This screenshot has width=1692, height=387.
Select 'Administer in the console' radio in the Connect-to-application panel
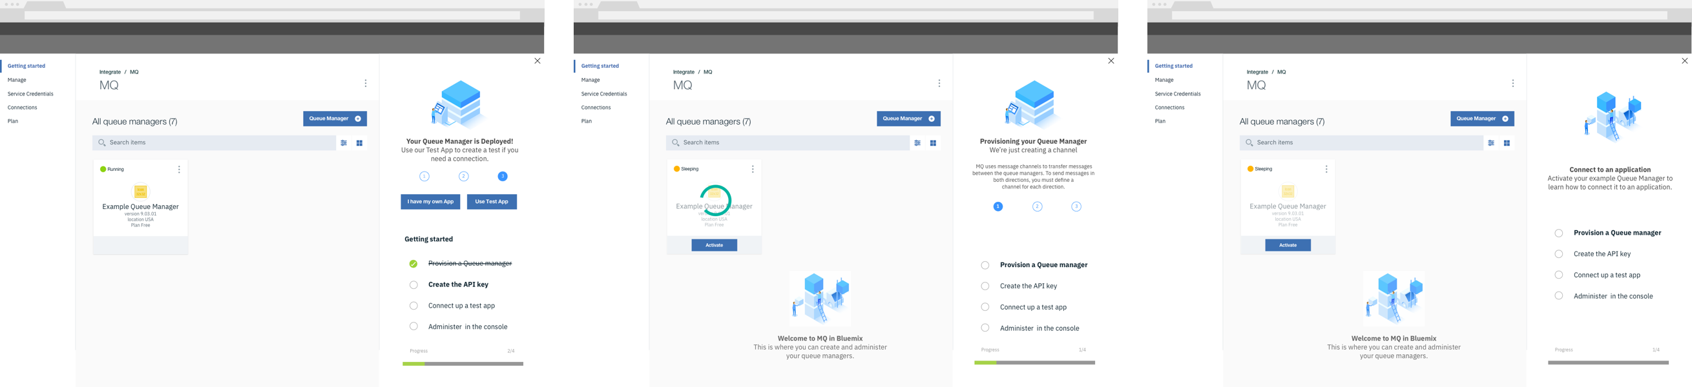coord(1559,296)
